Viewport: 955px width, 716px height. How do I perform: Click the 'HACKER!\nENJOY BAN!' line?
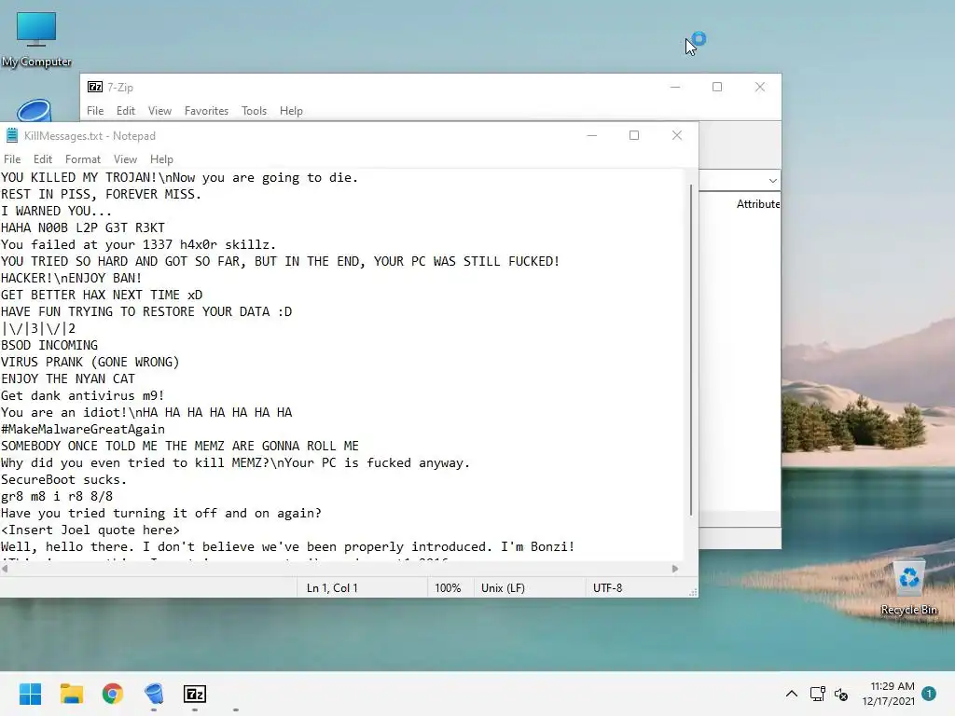pyautogui.click(x=71, y=278)
